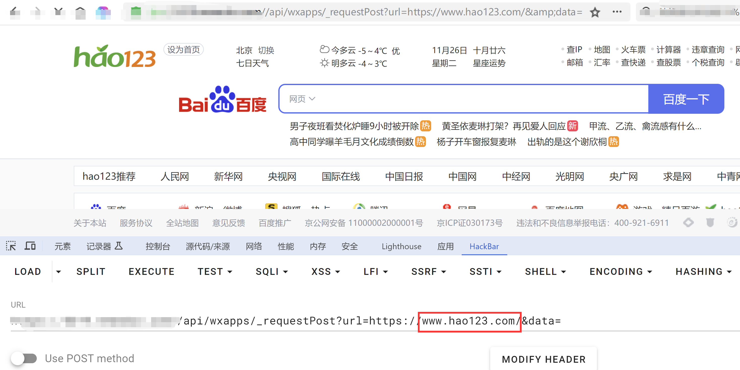This screenshot has height=370, width=740.
Task: Click the 百度一下 search button
Action: [686, 99]
